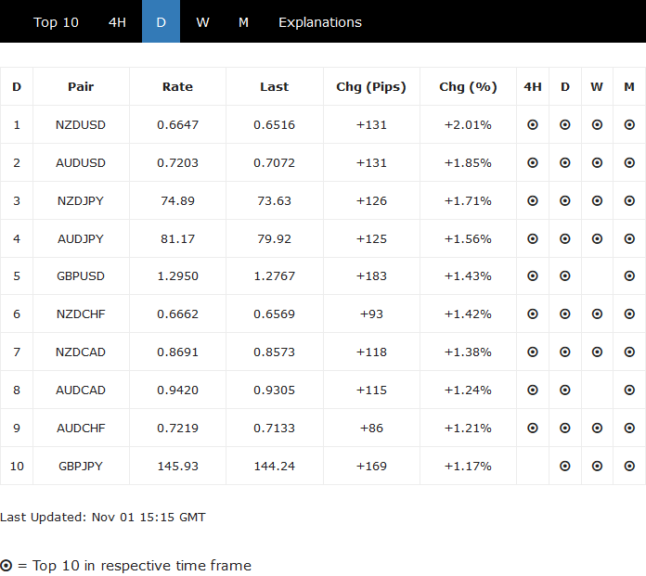Click GBPJPY daily top-10 marker icon
The height and width of the screenshot is (576, 646).
point(565,466)
